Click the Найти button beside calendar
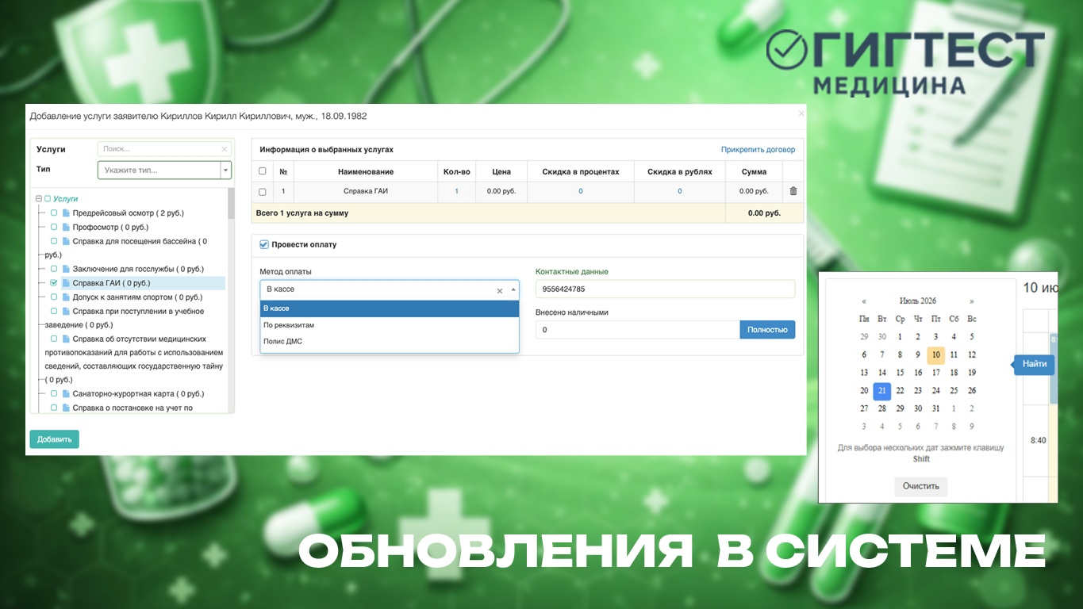This screenshot has width=1083, height=609. pyautogui.click(x=1034, y=364)
